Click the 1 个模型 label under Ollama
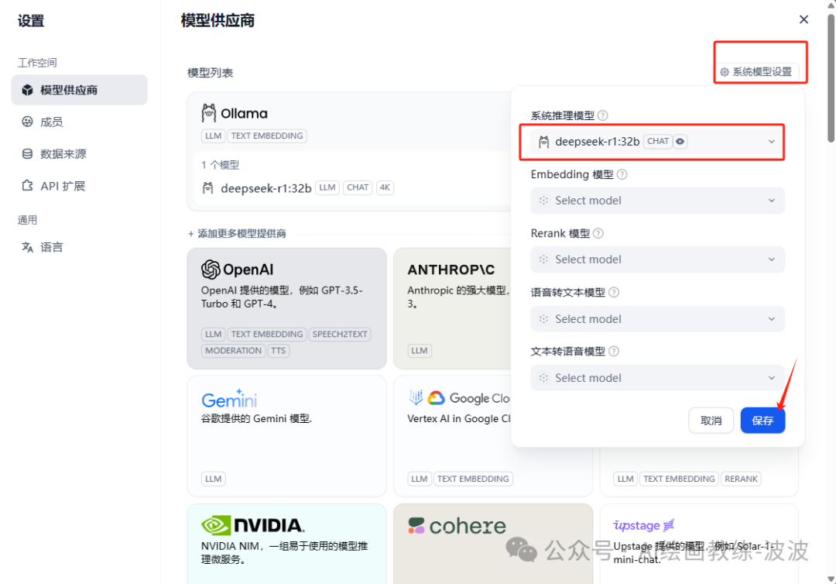This screenshot has width=836, height=584. pyautogui.click(x=220, y=165)
